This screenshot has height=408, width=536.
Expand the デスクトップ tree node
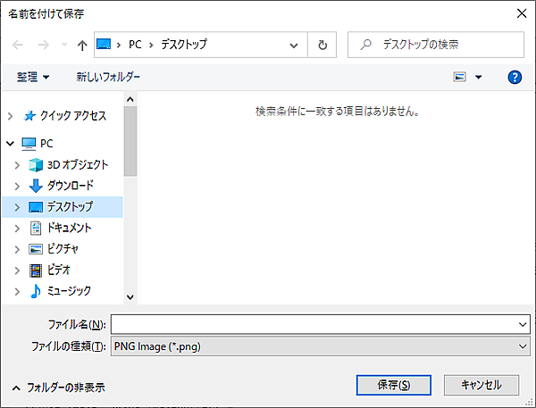click(17, 207)
